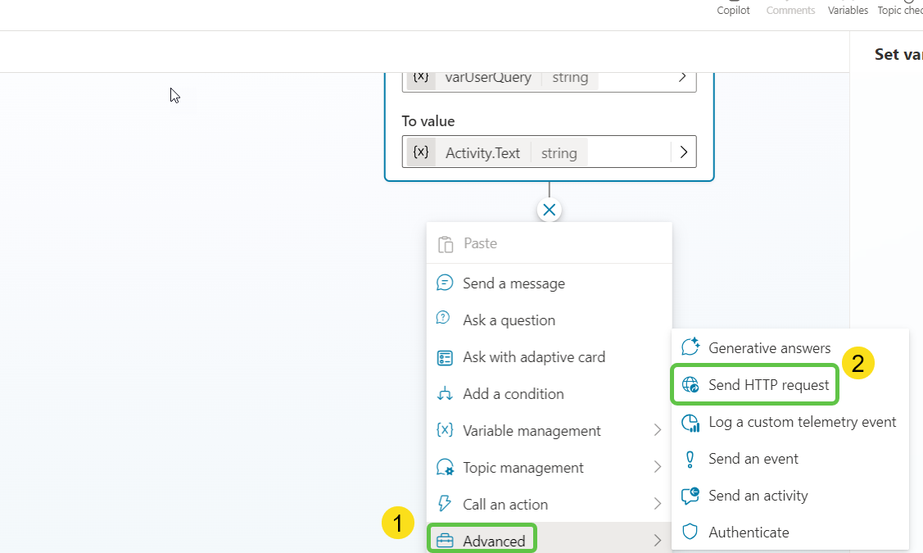
Task: Open the varUserQuery variable picker chevron
Action: click(681, 76)
